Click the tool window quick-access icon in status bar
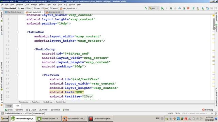The width and height of the screenshot is (218, 122). pyautogui.click(x=2, y=114)
